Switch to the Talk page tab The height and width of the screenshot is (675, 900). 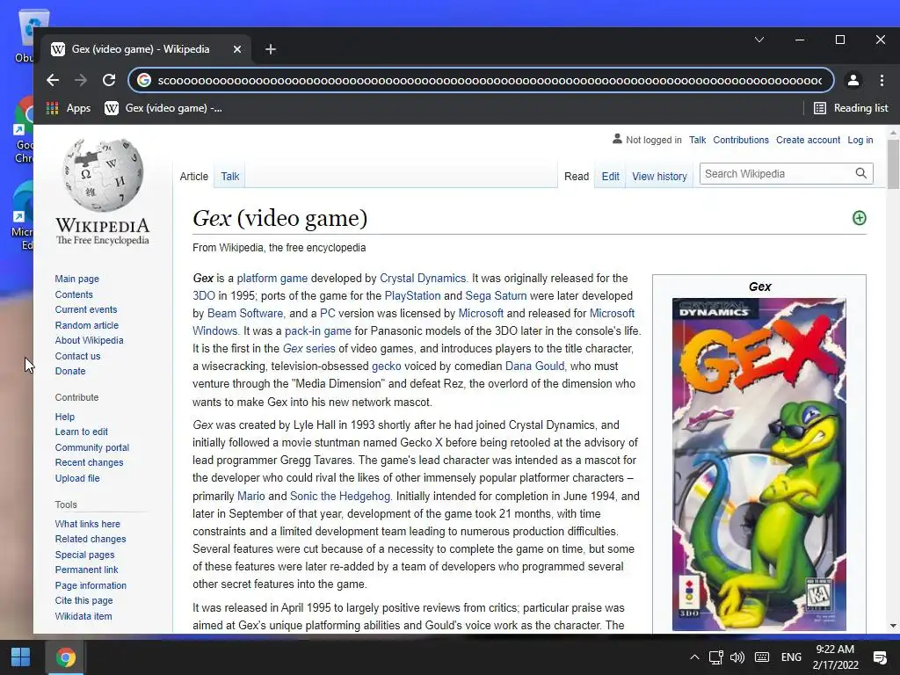point(230,176)
